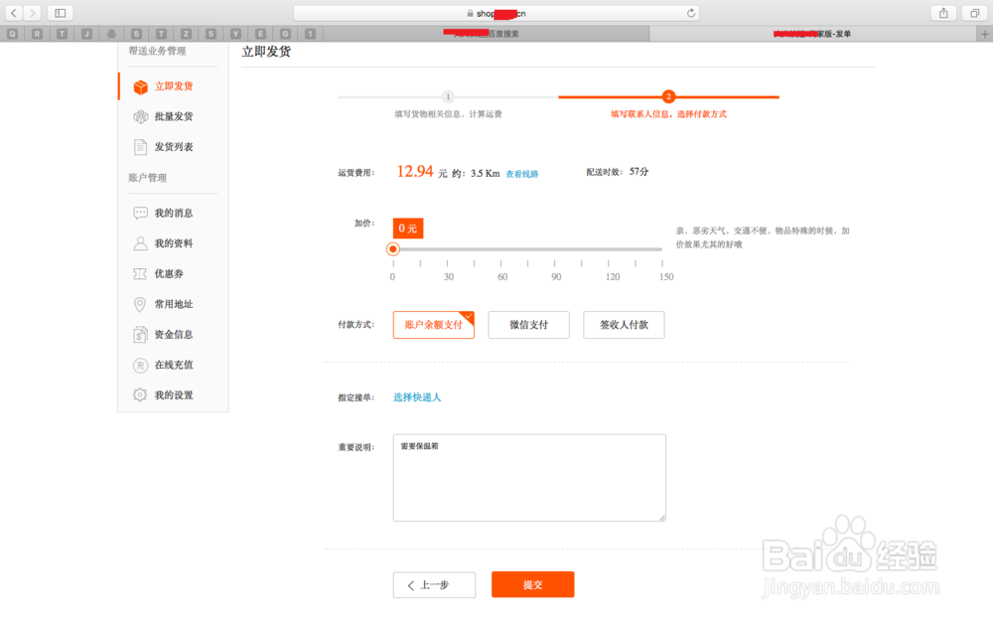Open 常用地址 location pin icon
The width and height of the screenshot is (993, 621).
tap(140, 304)
